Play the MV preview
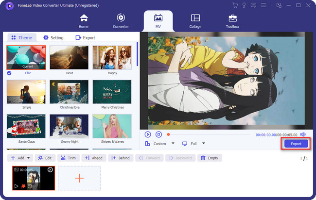 tap(148, 134)
